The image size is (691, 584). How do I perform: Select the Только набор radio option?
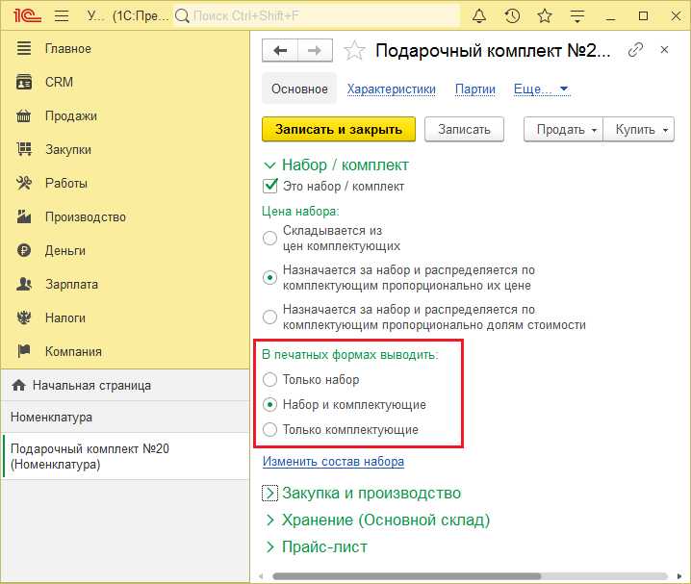pyautogui.click(x=270, y=380)
